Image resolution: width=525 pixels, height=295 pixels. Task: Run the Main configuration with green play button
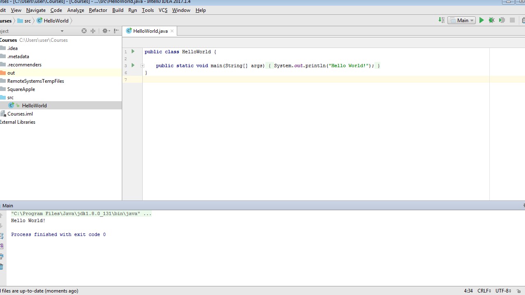[x=482, y=20]
